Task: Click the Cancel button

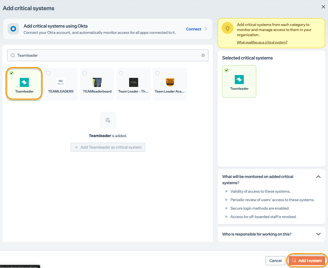Action: [275, 261]
